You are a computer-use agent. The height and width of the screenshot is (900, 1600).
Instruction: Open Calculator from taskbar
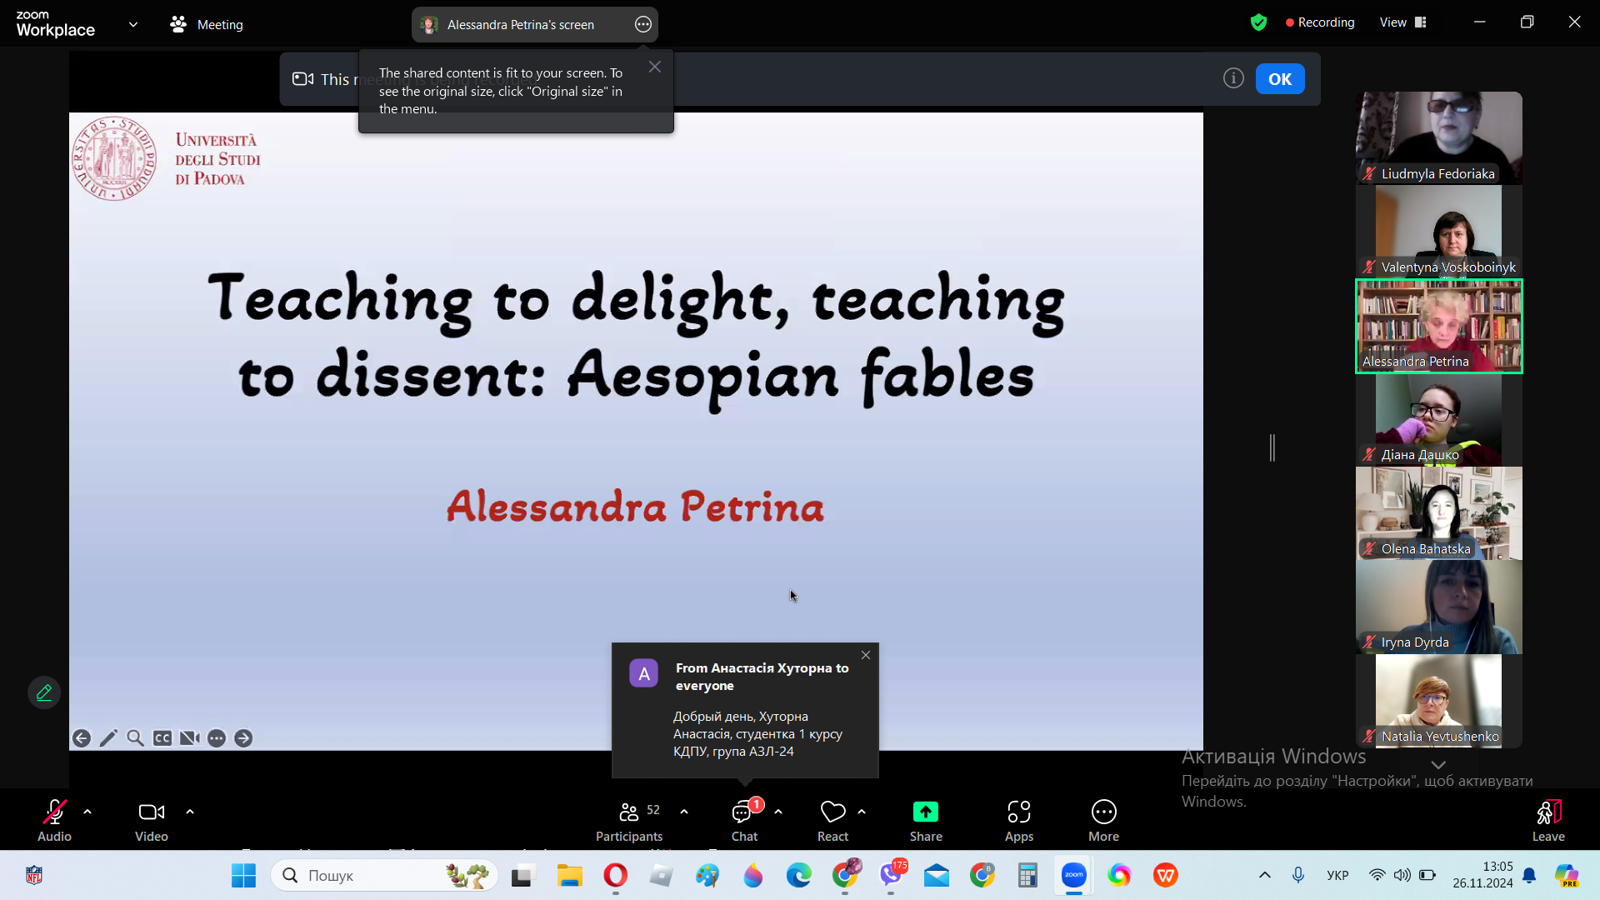pyautogui.click(x=1027, y=876)
